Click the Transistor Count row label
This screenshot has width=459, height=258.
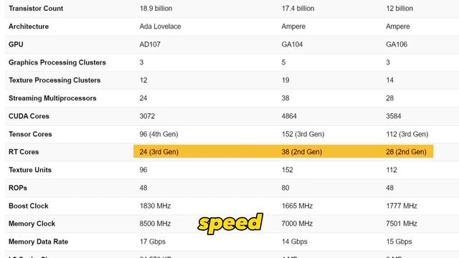point(36,9)
